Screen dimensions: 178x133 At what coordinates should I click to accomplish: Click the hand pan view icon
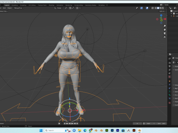click(165, 30)
